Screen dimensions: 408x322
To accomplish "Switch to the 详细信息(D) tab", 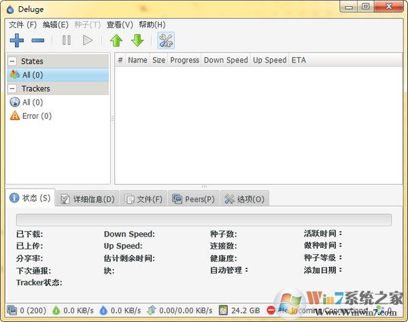I will pos(88,199).
